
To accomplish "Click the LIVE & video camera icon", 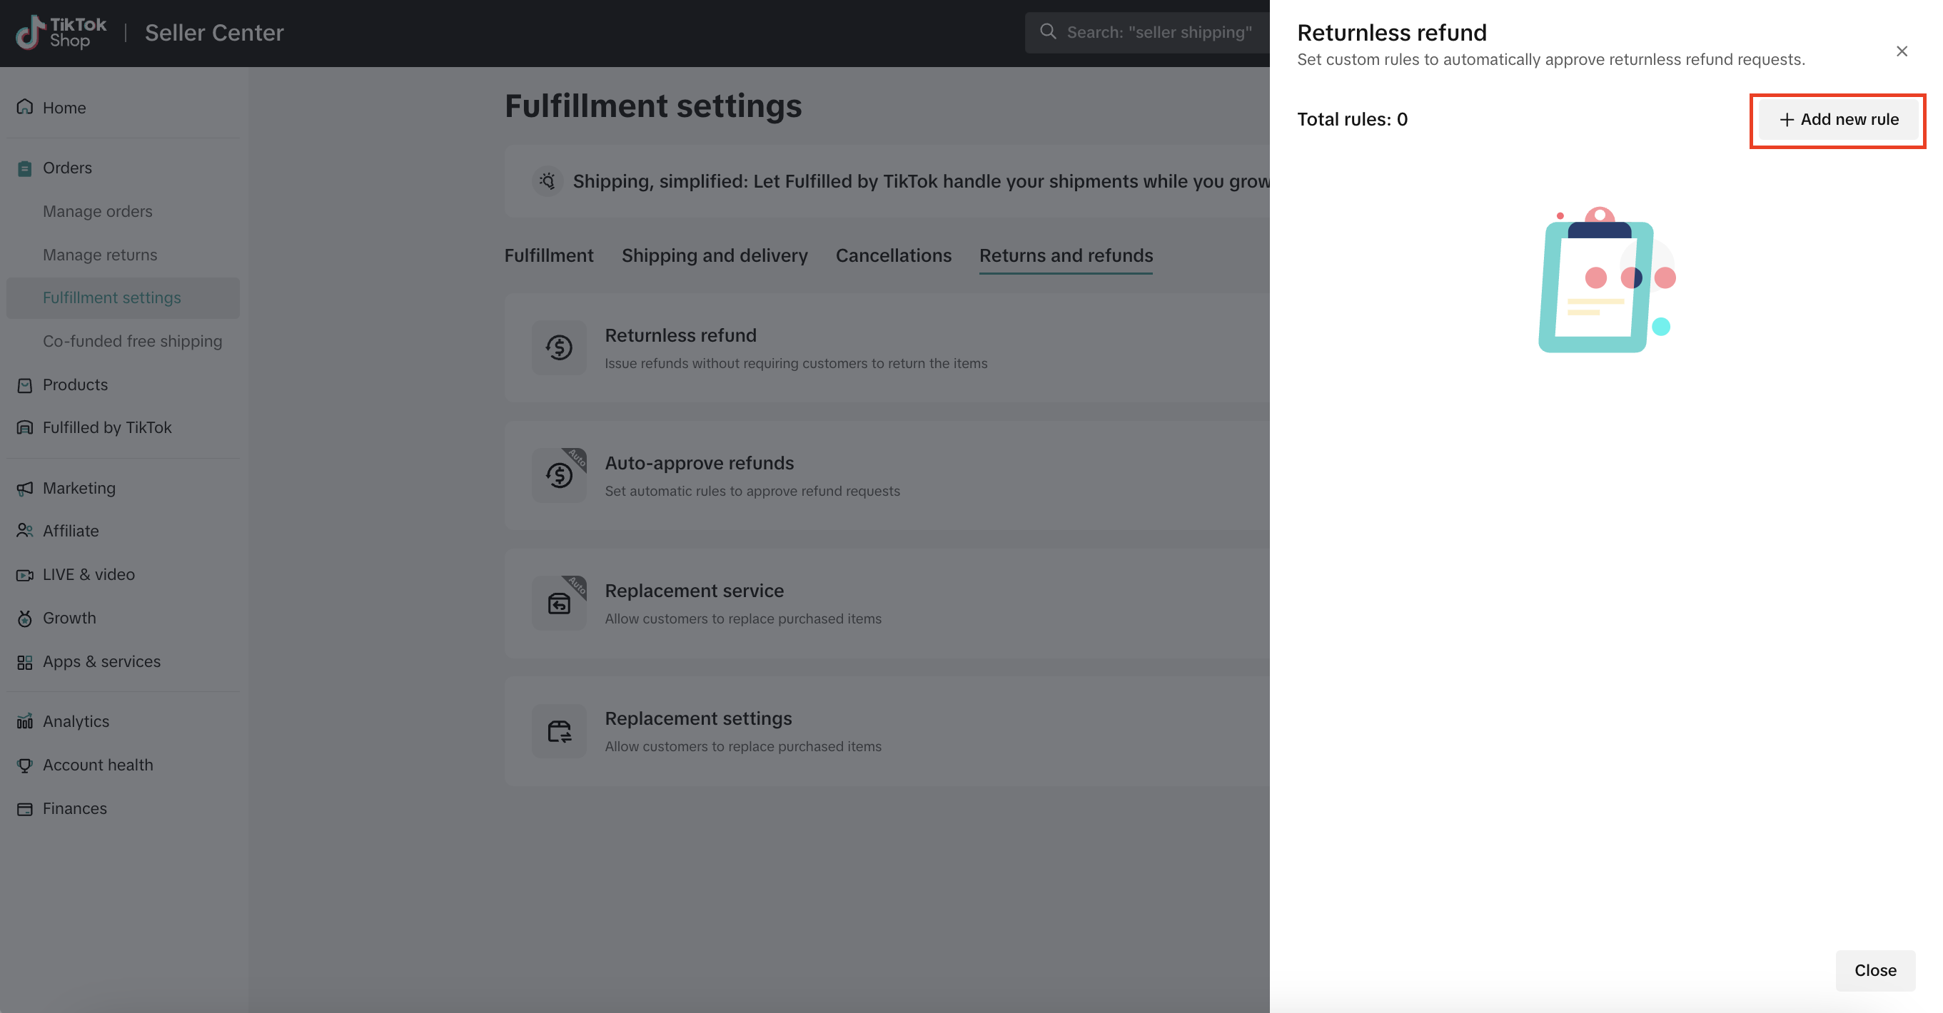I will click(x=25, y=575).
